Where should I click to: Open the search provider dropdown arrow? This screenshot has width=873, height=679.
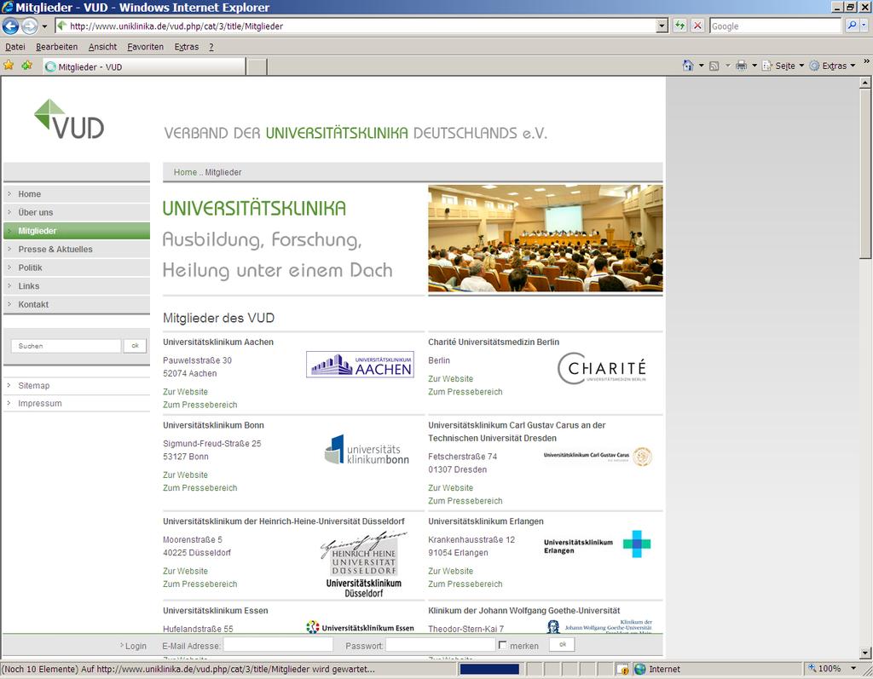tap(864, 26)
